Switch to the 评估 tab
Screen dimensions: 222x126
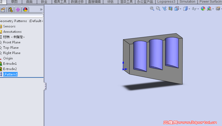(110, 2)
